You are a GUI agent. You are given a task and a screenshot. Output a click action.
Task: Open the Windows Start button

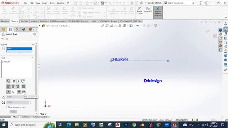click(4, 125)
